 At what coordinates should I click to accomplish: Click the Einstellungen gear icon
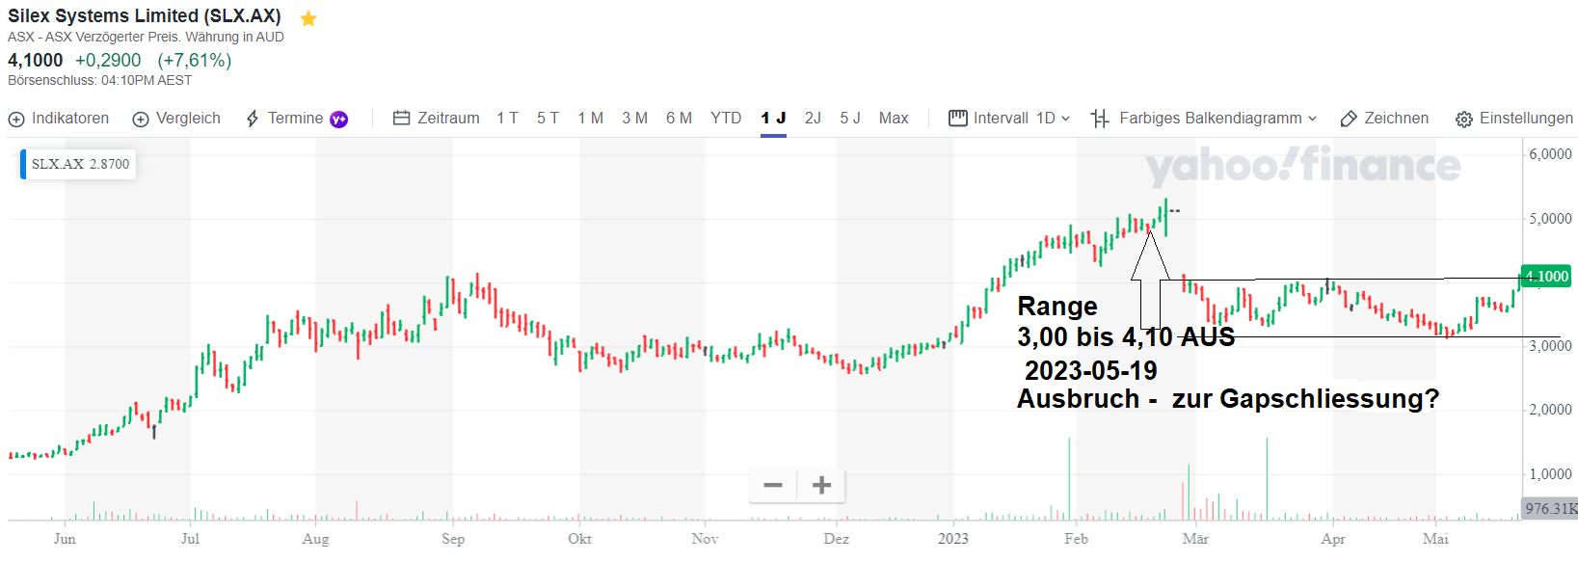pyautogui.click(x=1464, y=120)
